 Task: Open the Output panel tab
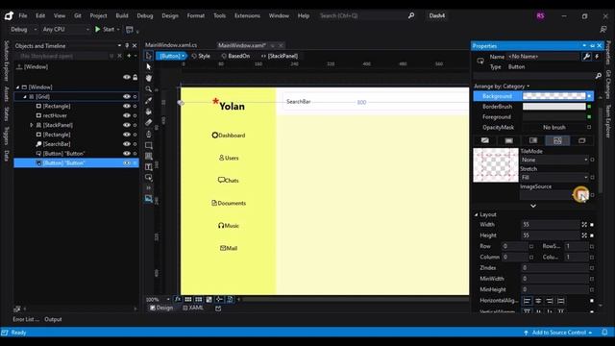(x=53, y=319)
